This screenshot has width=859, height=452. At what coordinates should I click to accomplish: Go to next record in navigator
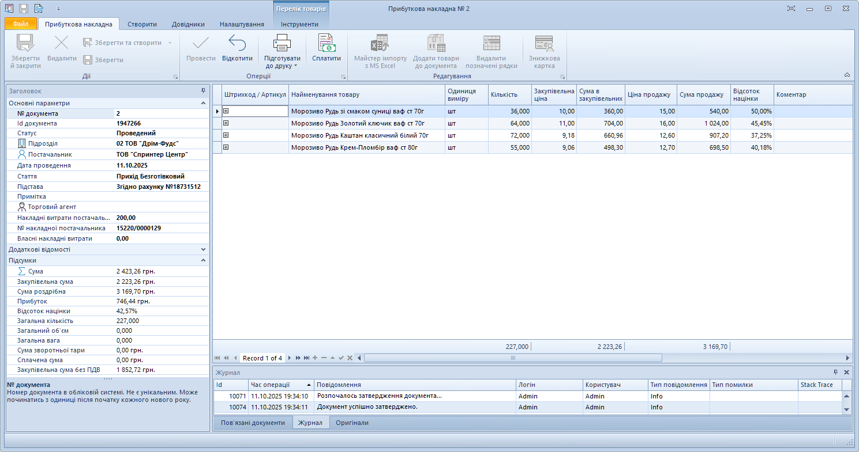pos(290,358)
